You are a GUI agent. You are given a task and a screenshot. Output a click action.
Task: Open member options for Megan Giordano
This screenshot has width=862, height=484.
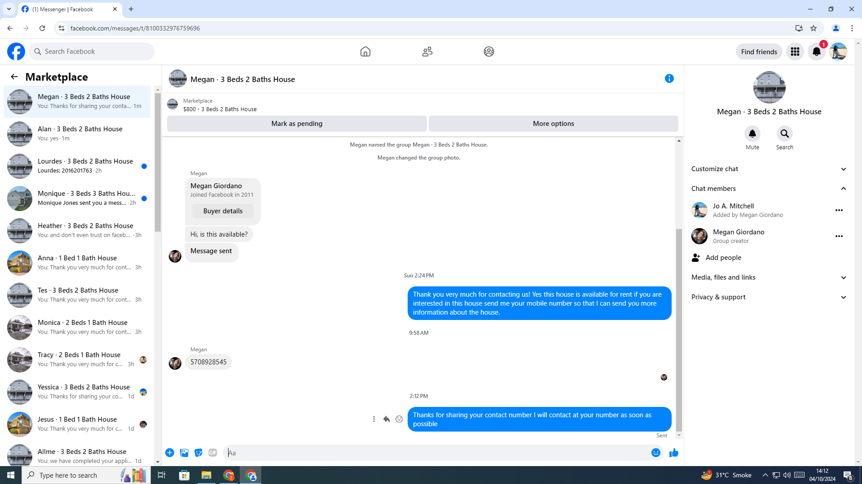[x=839, y=236]
